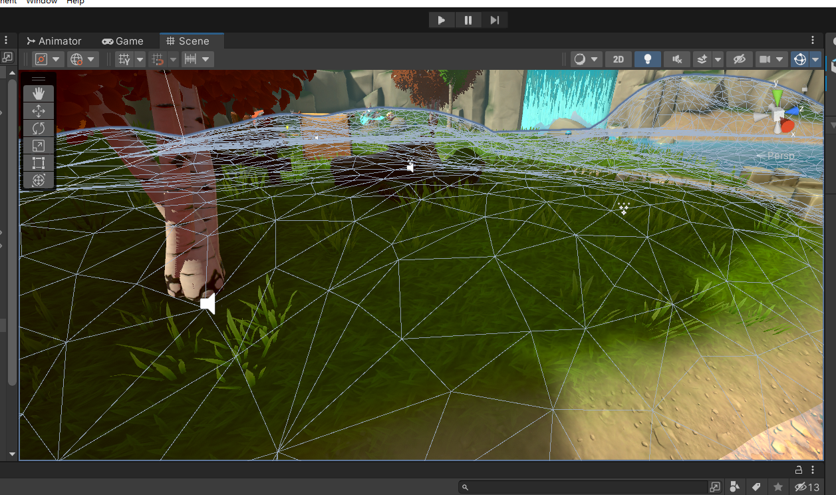Lock the orientation gizmo rotation
This screenshot has width=836, height=495.
tap(804, 88)
